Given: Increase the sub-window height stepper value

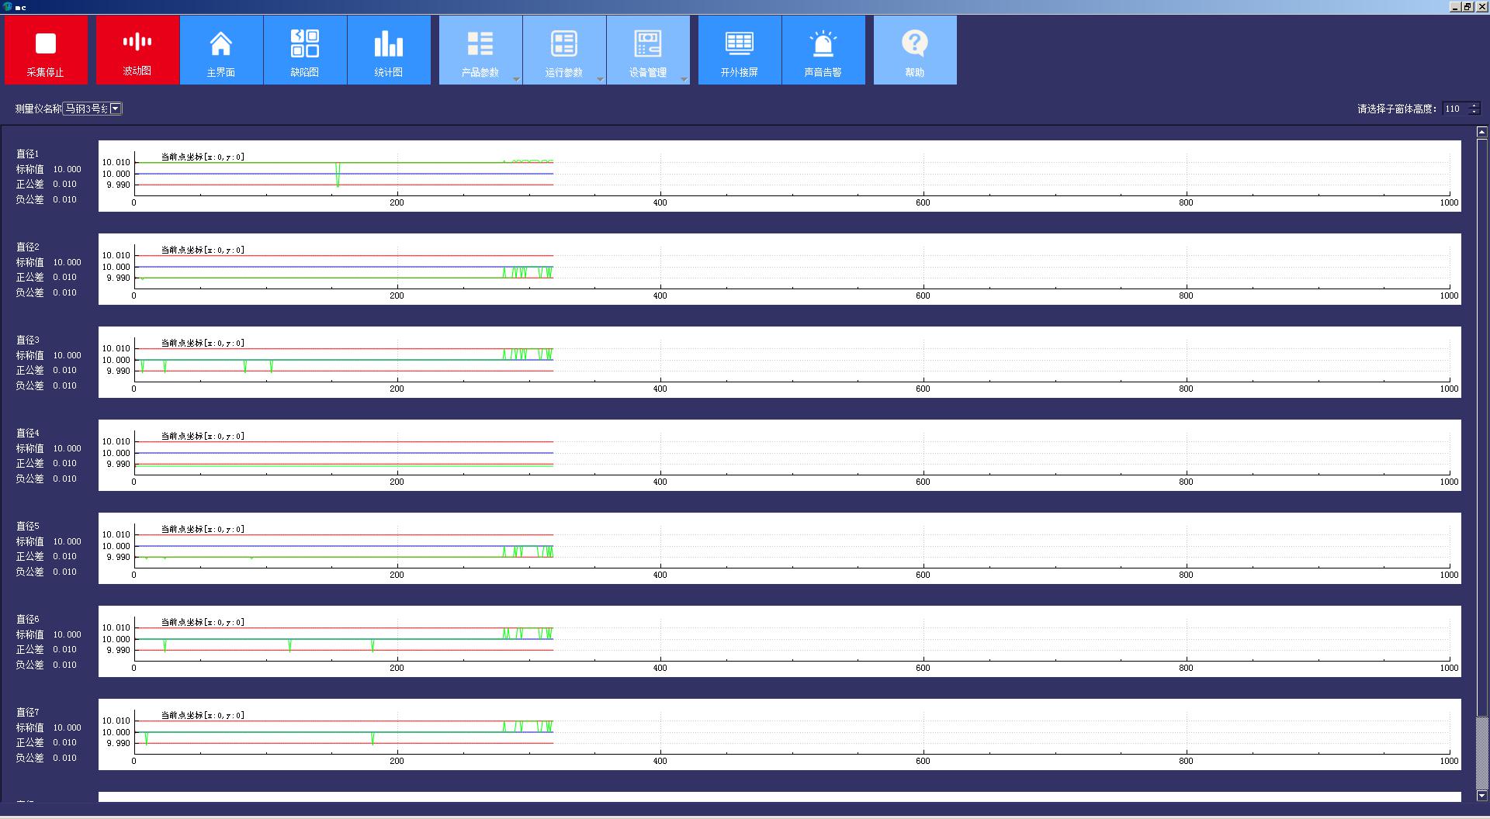Looking at the screenshot, I should pos(1474,105).
